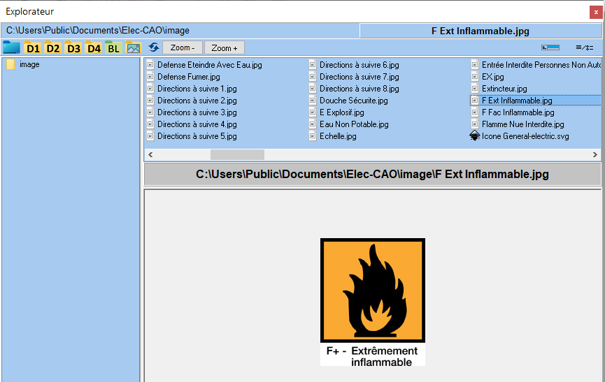Viewport: 605px width, 382px height.
Task: Open the image folder shortcut icon
Action: (133, 47)
